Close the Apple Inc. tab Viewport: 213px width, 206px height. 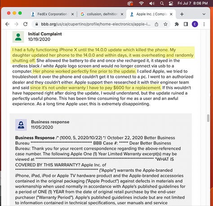coord(171,14)
